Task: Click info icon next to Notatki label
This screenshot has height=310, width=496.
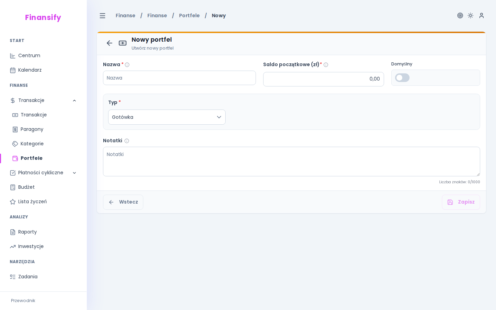Action: [x=127, y=141]
